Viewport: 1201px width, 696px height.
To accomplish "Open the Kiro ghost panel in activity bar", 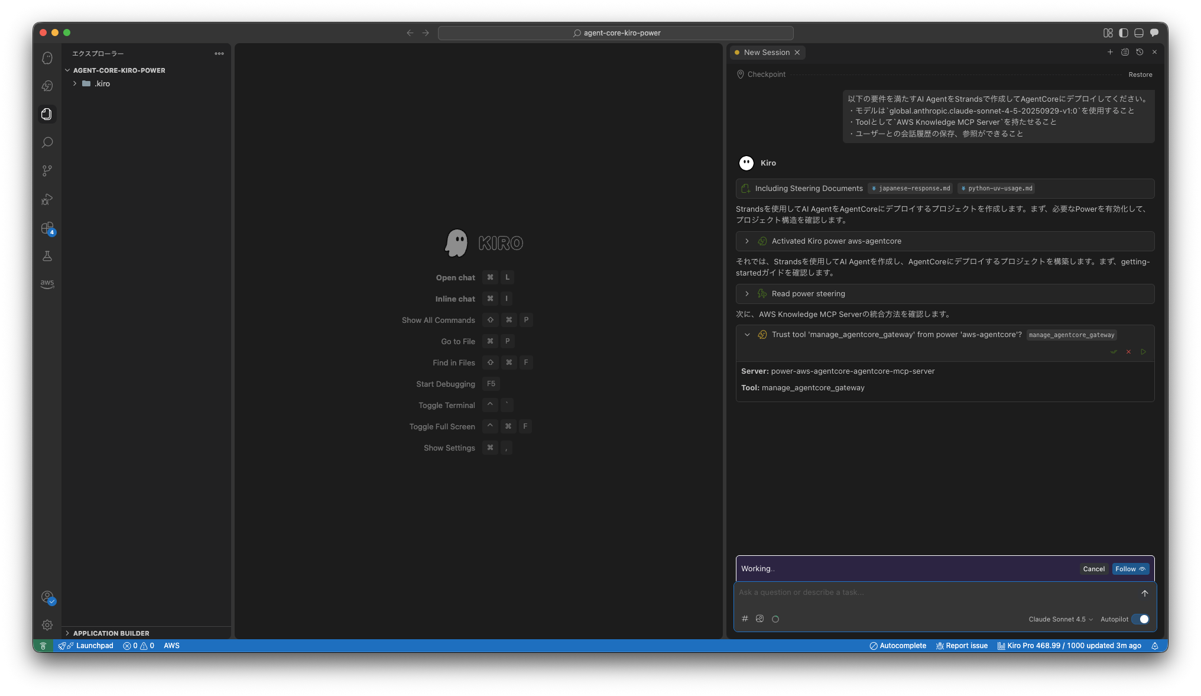I will (47, 58).
